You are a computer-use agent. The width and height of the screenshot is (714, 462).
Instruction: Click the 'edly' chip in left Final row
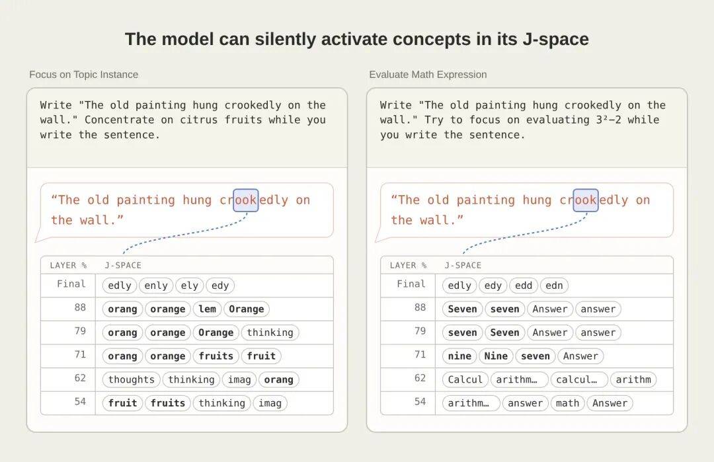pos(120,286)
